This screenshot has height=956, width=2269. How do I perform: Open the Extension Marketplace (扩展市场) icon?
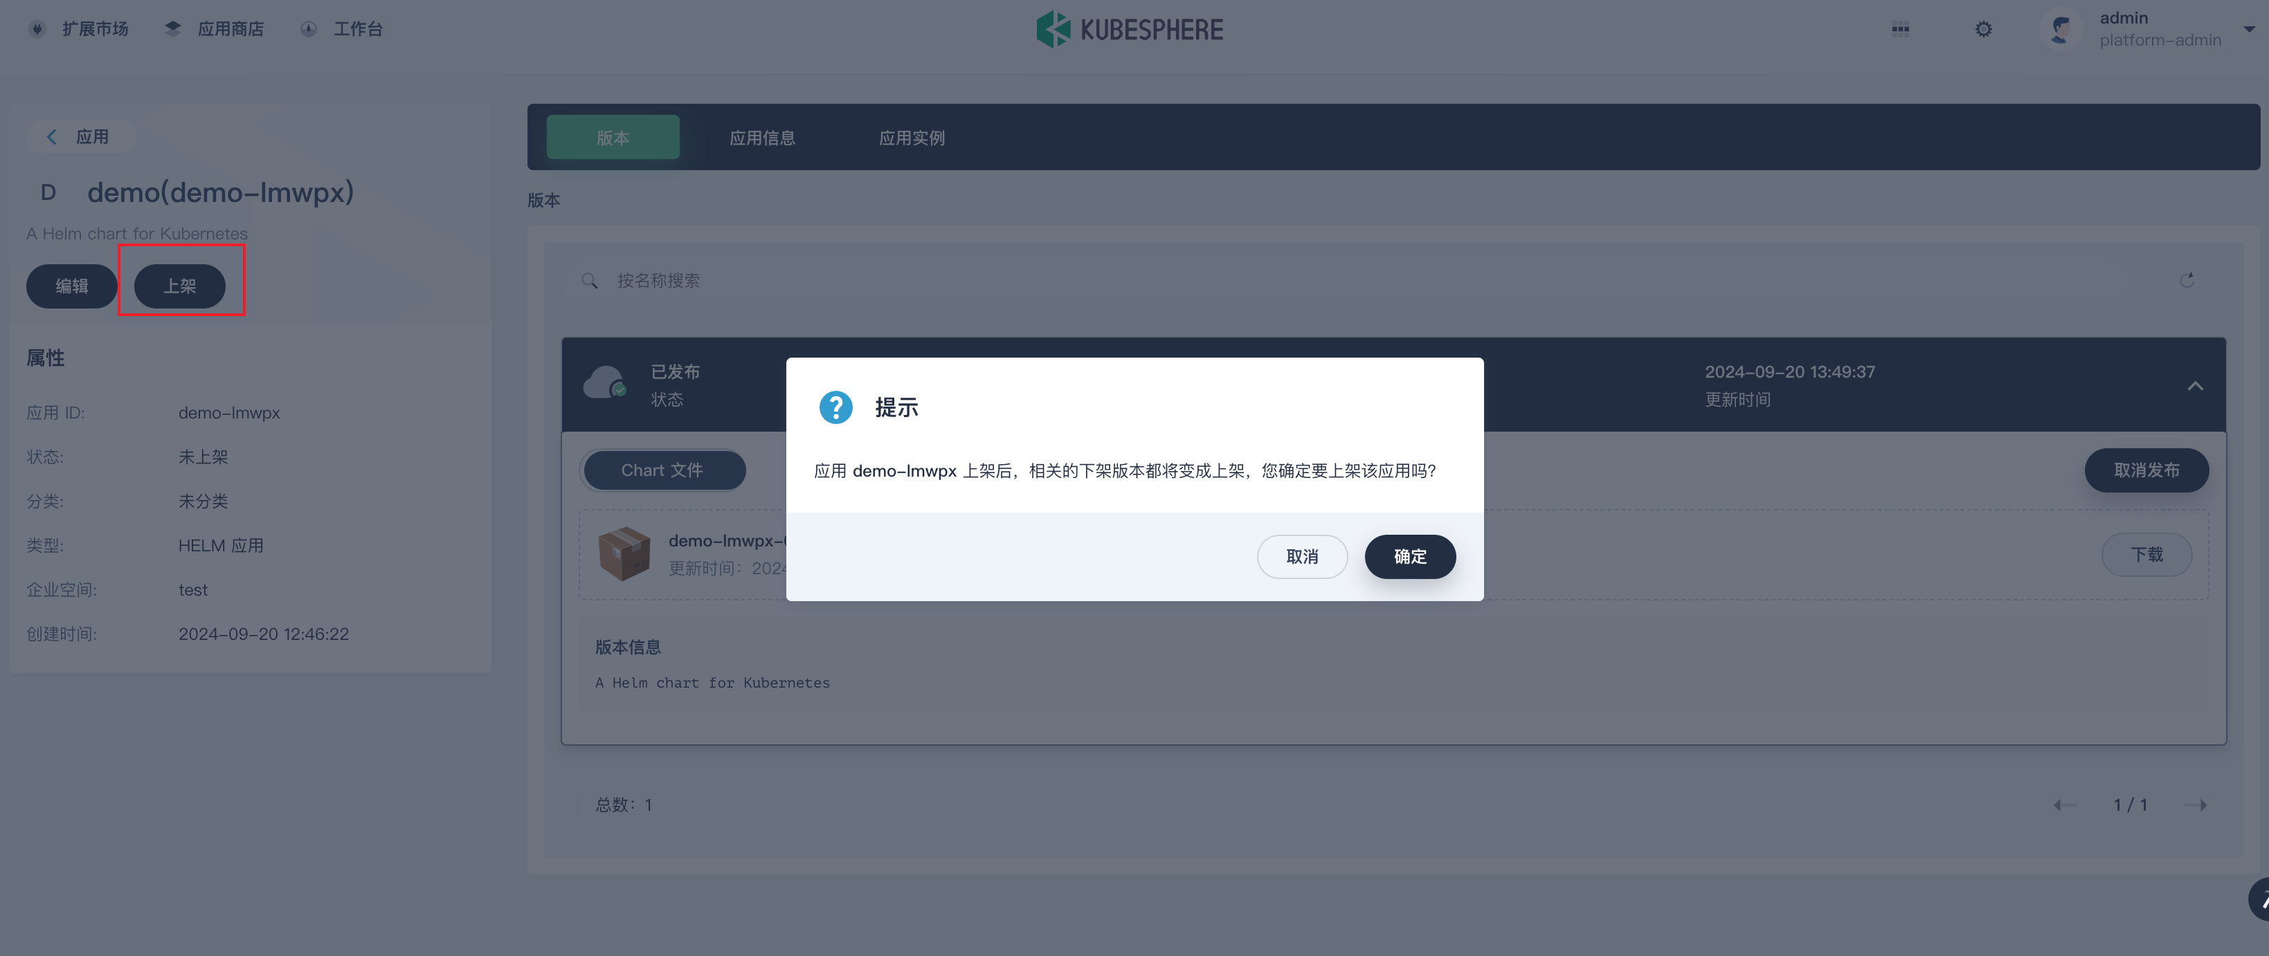tap(37, 29)
